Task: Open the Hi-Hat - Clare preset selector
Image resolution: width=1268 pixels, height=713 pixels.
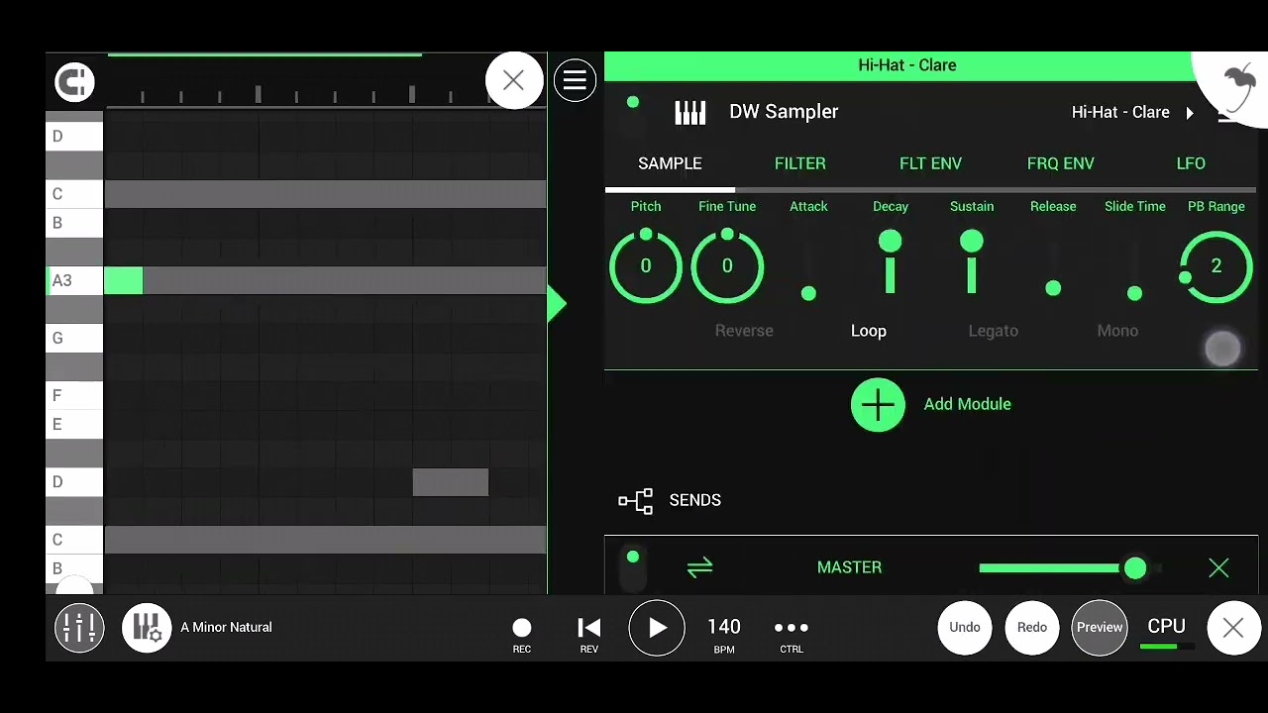Action: 1120,113
